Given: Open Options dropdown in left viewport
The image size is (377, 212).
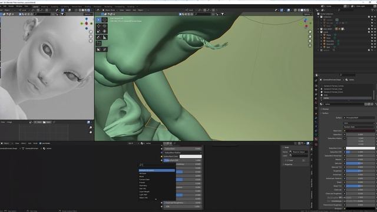Looking at the screenshot, I should click(x=88, y=14).
